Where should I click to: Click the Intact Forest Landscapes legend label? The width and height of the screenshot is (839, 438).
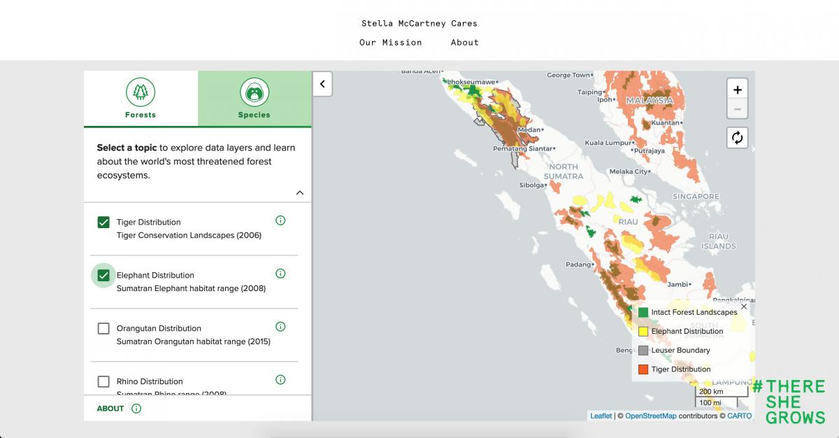(x=694, y=312)
